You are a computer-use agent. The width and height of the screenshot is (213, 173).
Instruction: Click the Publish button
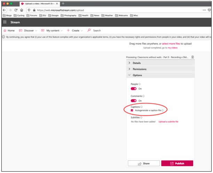point(177,163)
